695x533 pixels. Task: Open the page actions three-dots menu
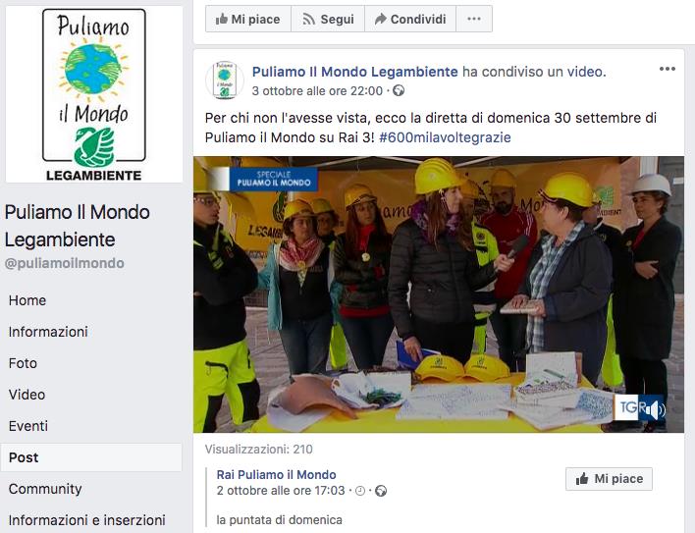pyautogui.click(x=474, y=19)
